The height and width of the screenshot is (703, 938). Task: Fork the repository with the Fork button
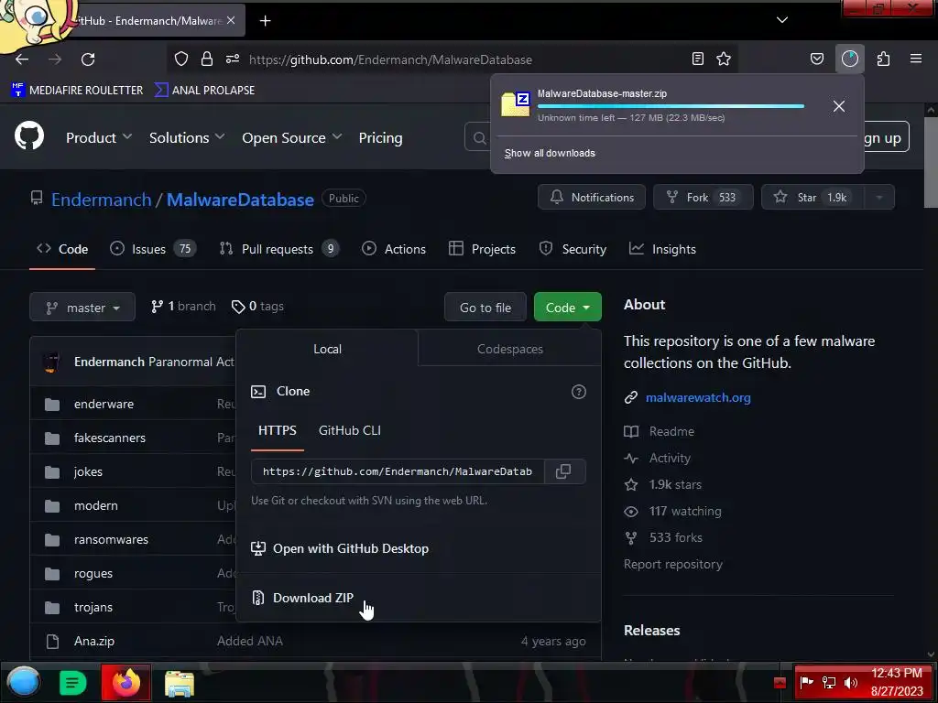pos(703,198)
